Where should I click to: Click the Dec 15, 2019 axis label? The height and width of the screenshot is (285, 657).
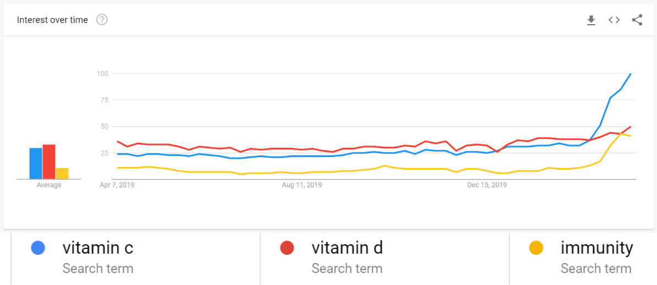[487, 185]
